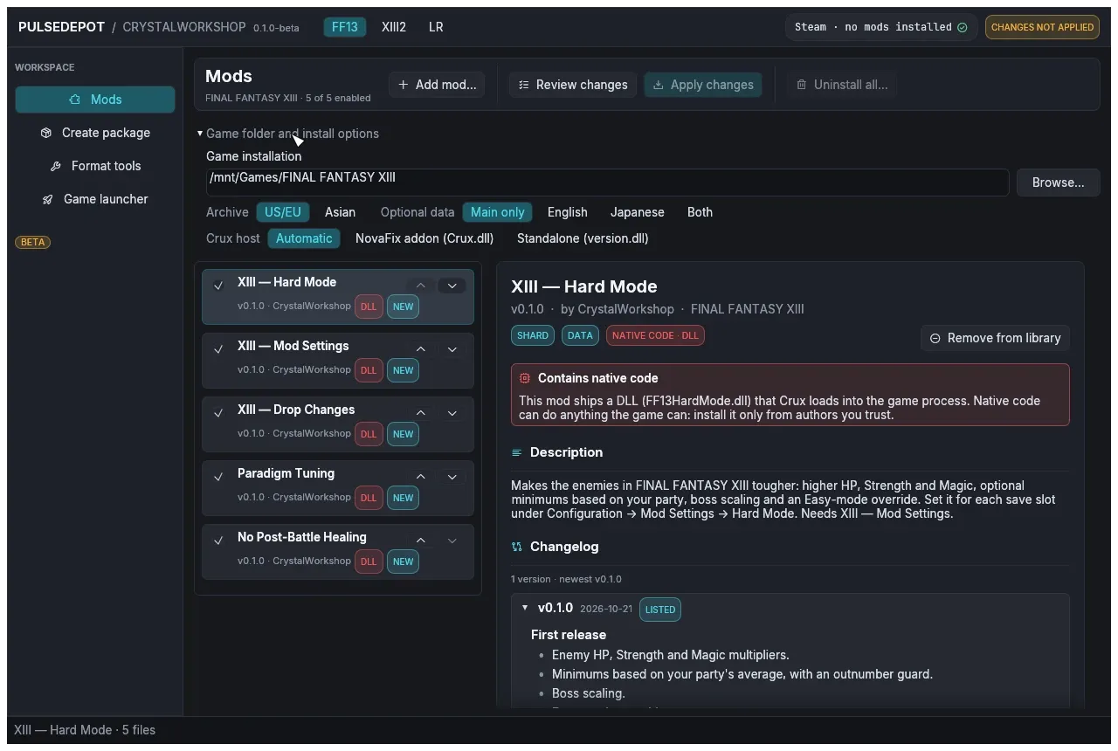Select English optional data
Image resolution: width=1118 pixels, height=751 pixels.
coord(568,212)
